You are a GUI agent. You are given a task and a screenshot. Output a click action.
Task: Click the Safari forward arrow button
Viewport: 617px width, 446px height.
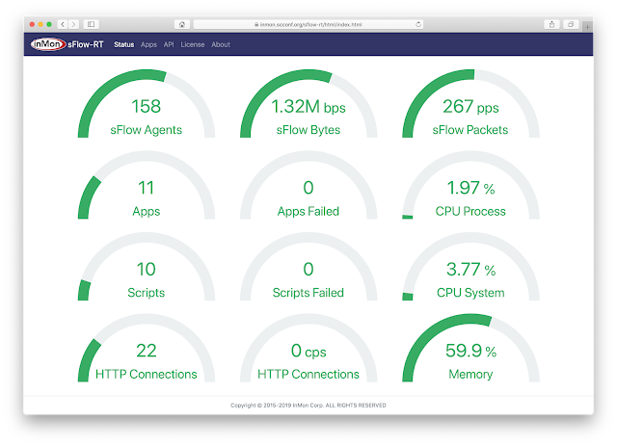click(73, 24)
